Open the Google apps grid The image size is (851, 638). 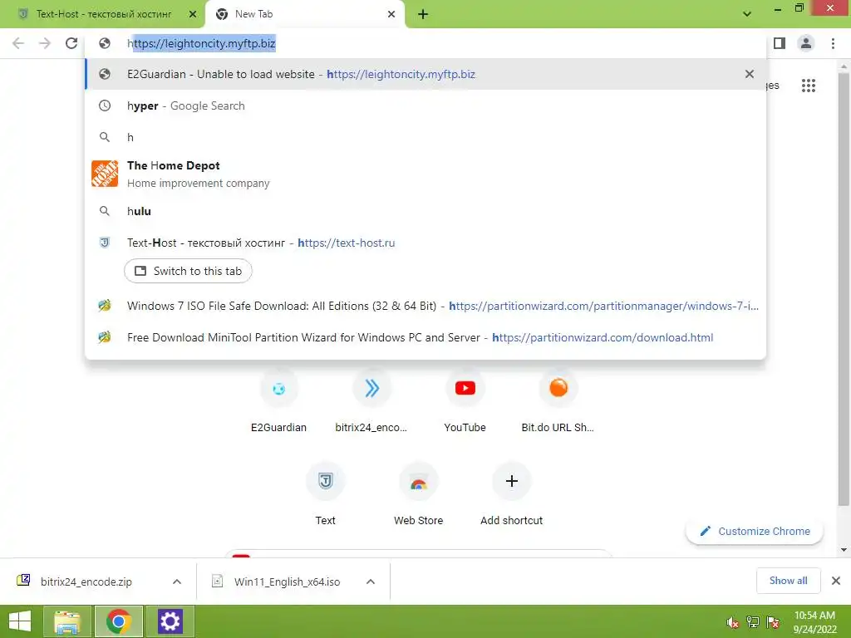pyautogui.click(x=808, y=86)
